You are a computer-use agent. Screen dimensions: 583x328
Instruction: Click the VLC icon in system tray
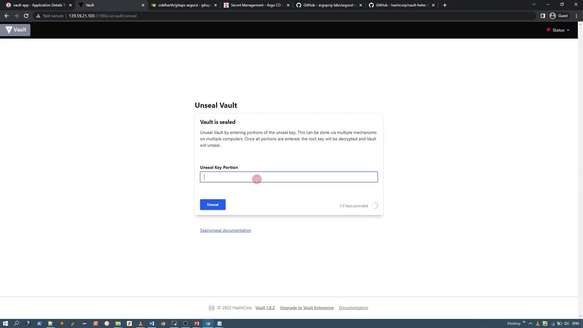tap(538, 323)
